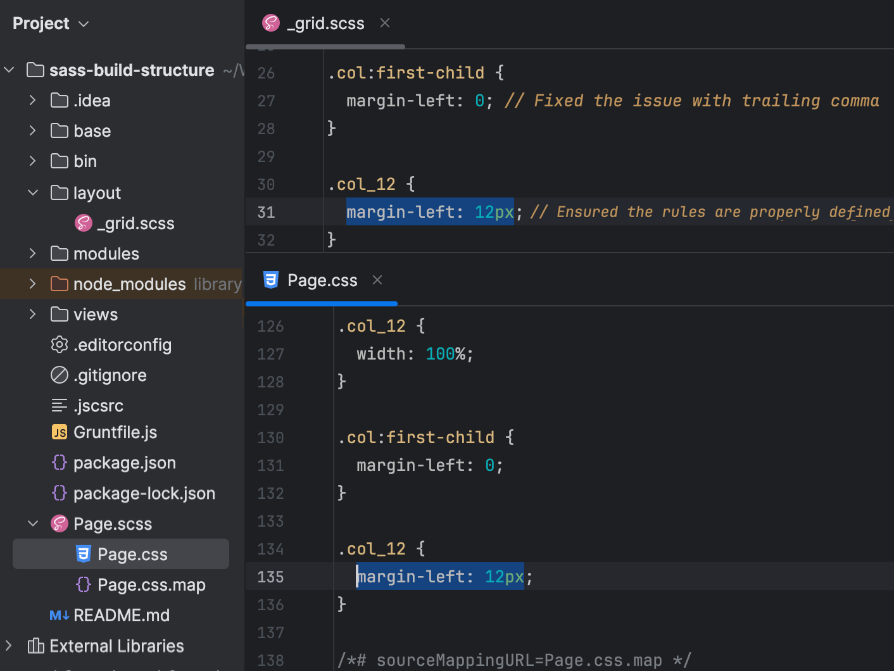Click line number 135 in the gutter
This screenshot has height=671, width=894.
click(270, 577)
